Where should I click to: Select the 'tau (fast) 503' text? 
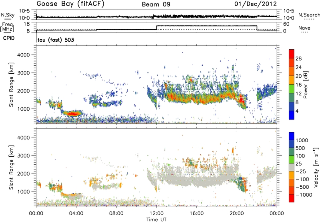pos(56,40)
